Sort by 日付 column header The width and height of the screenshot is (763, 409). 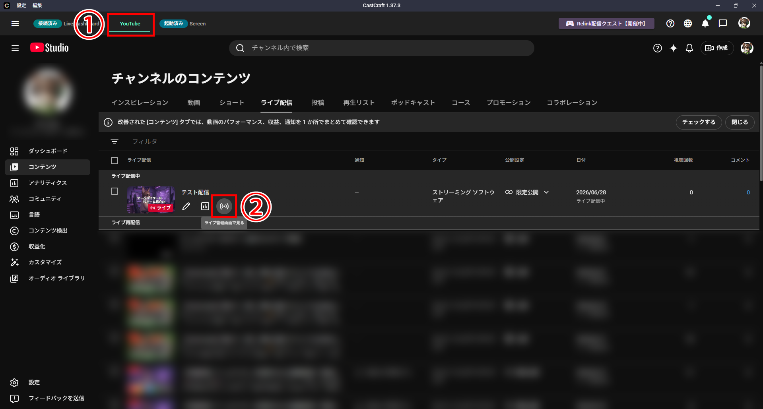coord(581,160)
